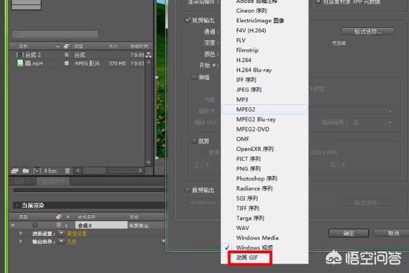Create a new composition via footer icon
The height and width of the screenshot is (273, 409).
pos(37,171)
